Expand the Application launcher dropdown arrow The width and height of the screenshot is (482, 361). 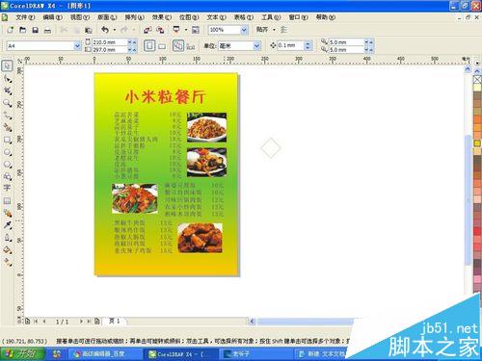(x=186, y=30)
